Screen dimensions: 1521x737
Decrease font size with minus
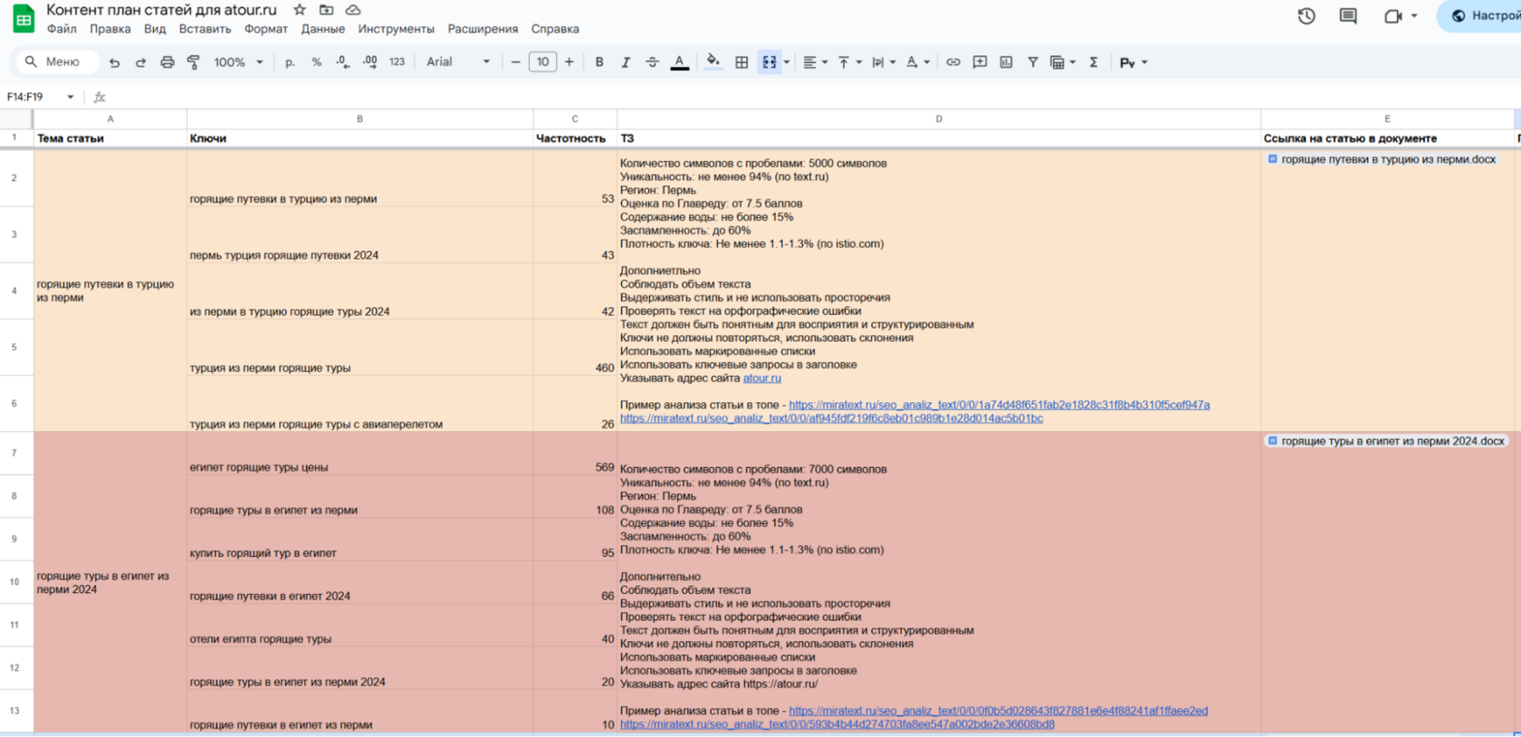tap(515, 62)
